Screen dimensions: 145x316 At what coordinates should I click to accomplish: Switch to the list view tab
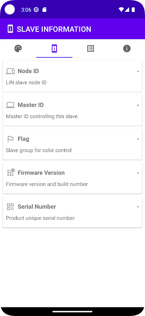pyautogui.click(x=90, y=49)
